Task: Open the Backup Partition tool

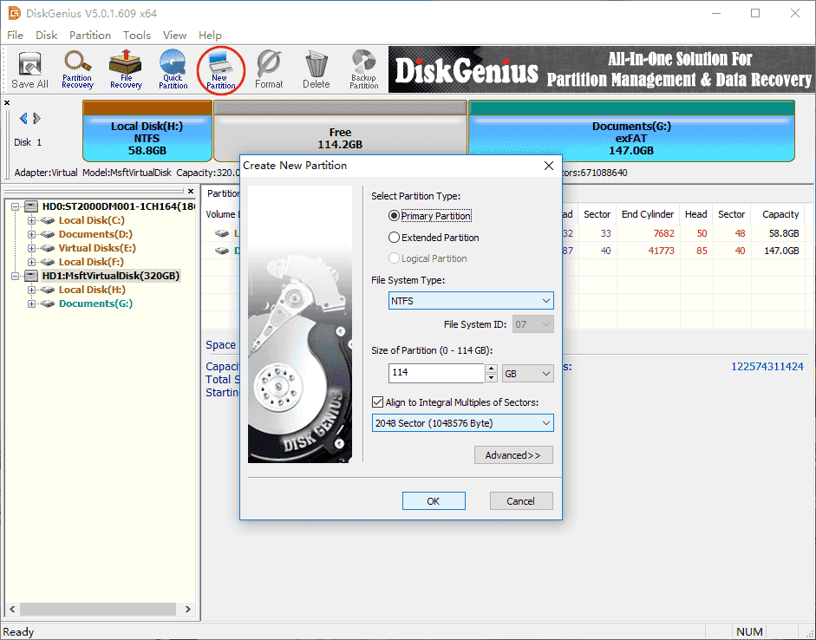Action: (x=363, y=69)
